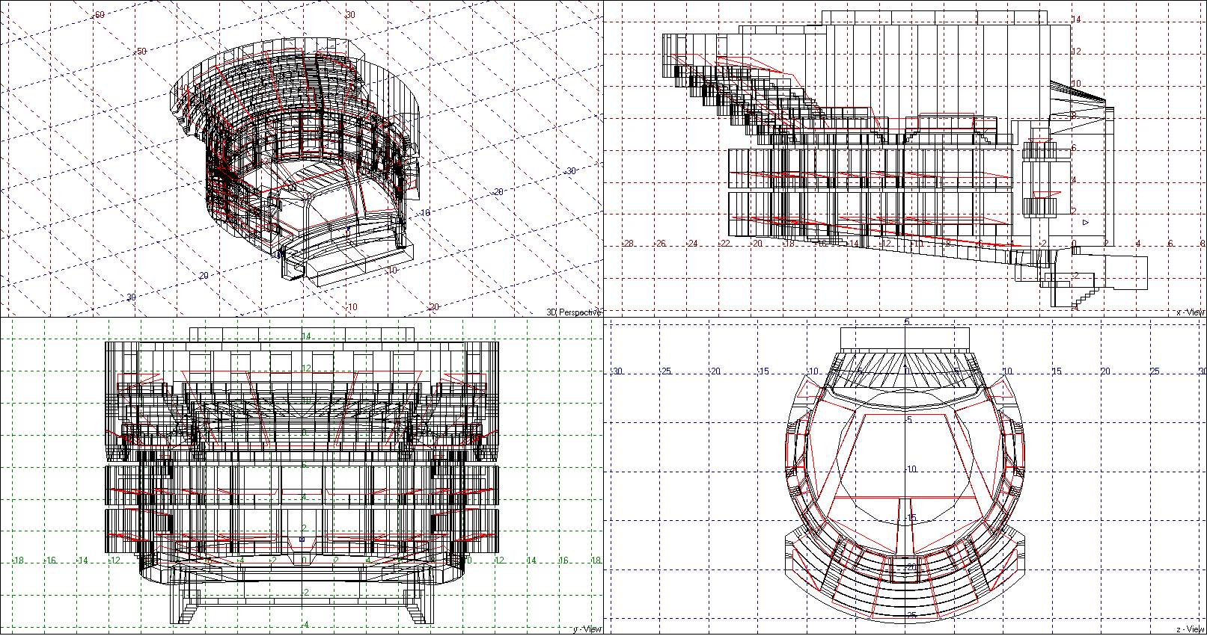The image size is (1207, 636).
Task: Select the y - View viewport label
Action: click(x=586, y=629)
